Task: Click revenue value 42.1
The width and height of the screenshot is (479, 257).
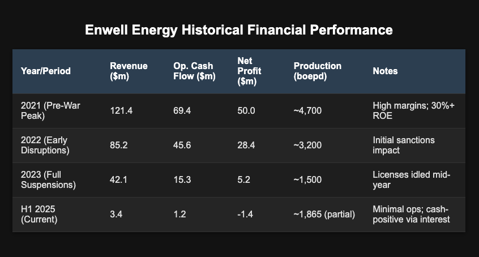Action: (118, 179)
